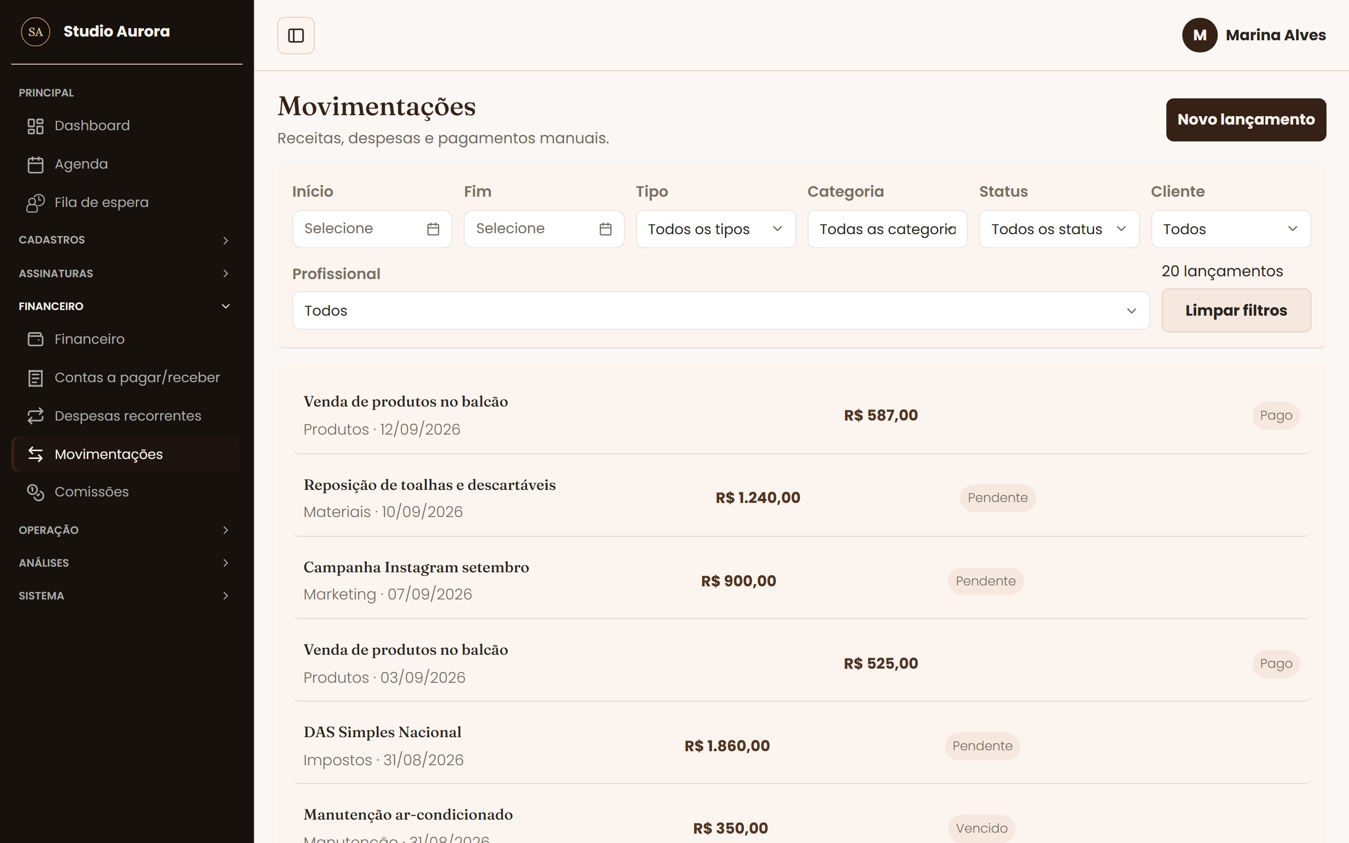Open the Categoria dropdown
This screenshot has height=843, width=1349.
pos(888,229)
